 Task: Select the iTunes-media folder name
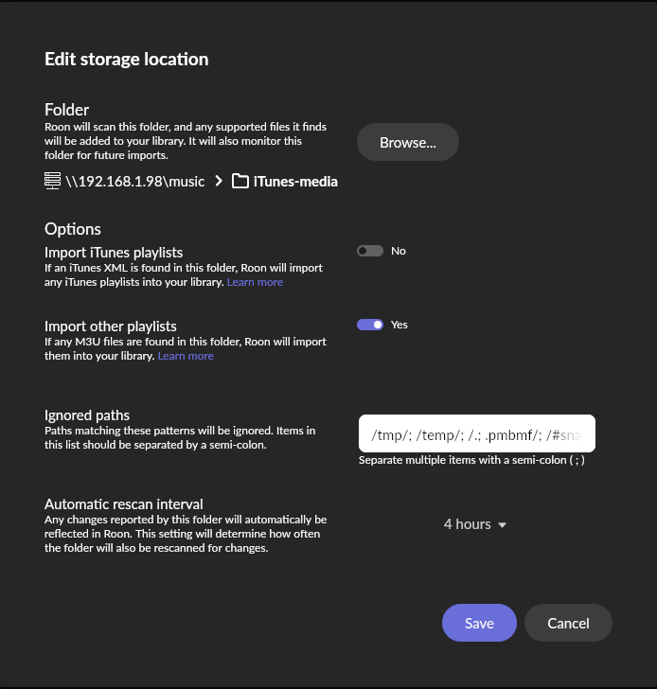tap(295, 181)
